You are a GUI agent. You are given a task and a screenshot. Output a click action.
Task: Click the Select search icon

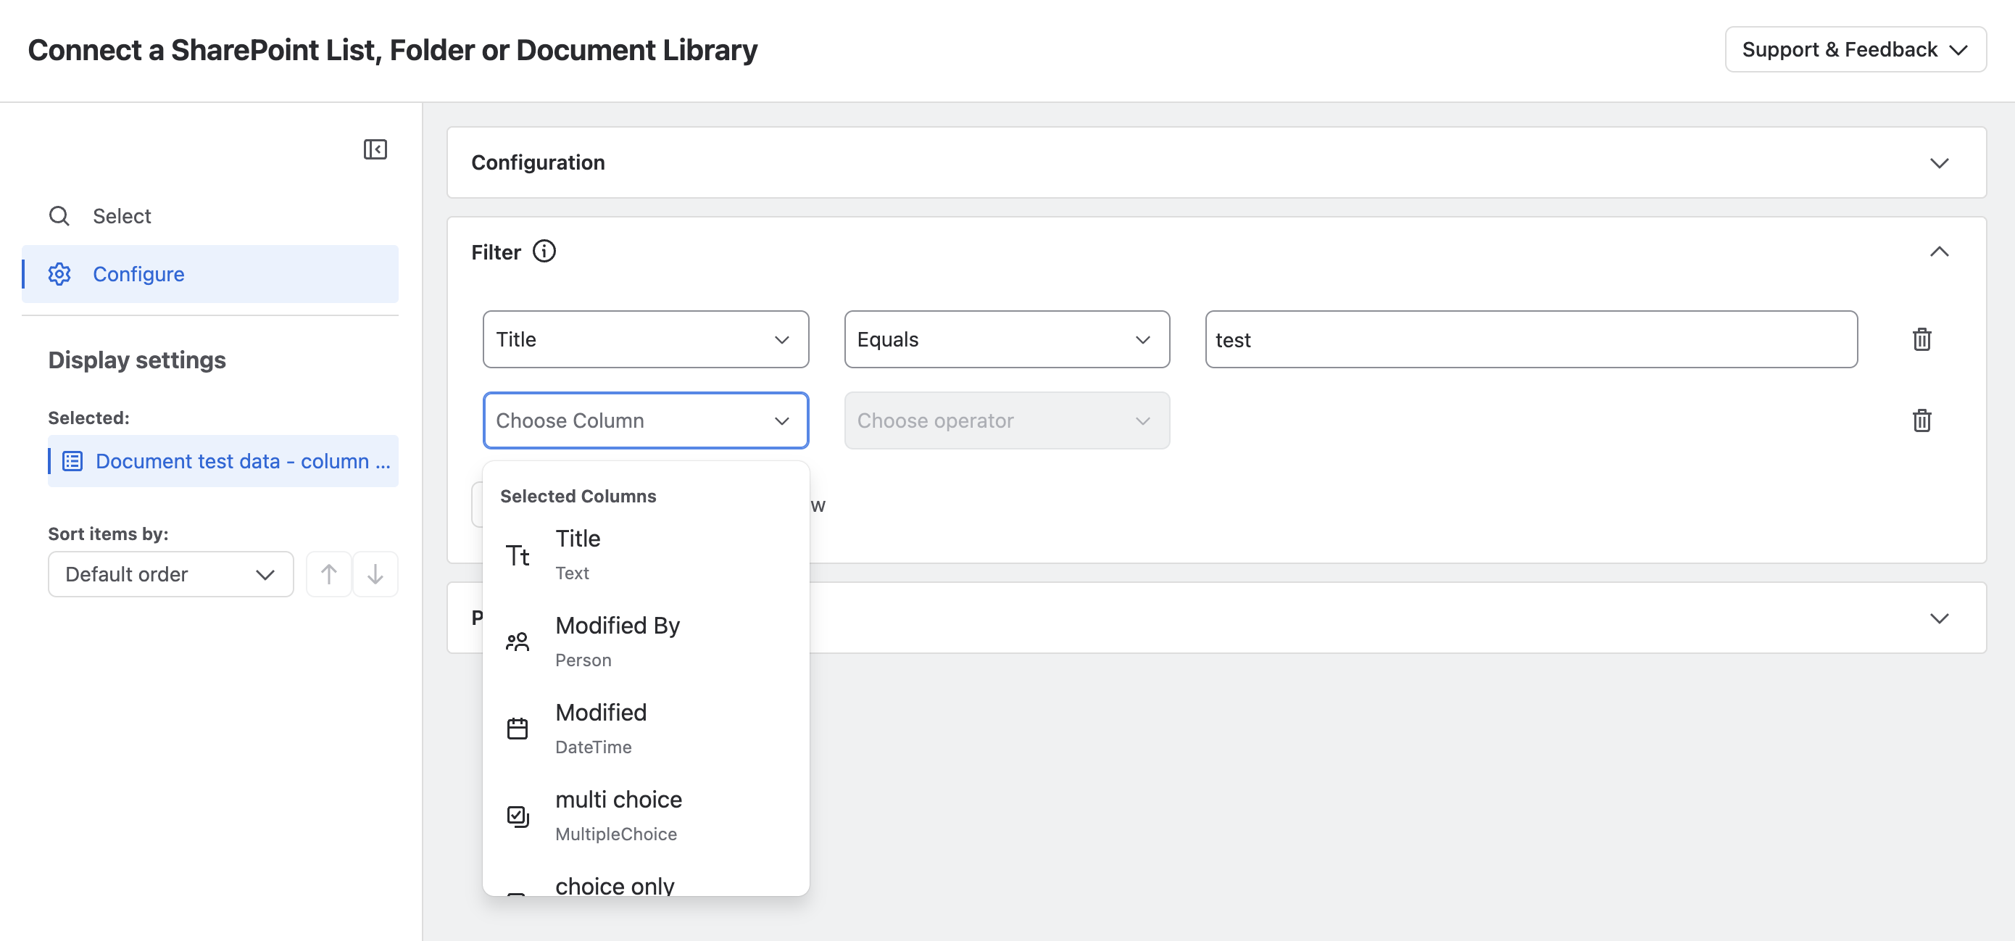(x=59, y=216)
